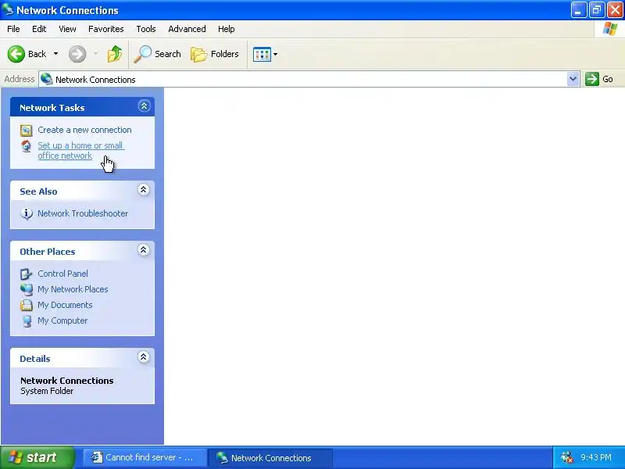
Task: Open the Control Panel link
Action: [x=62, y=274]
